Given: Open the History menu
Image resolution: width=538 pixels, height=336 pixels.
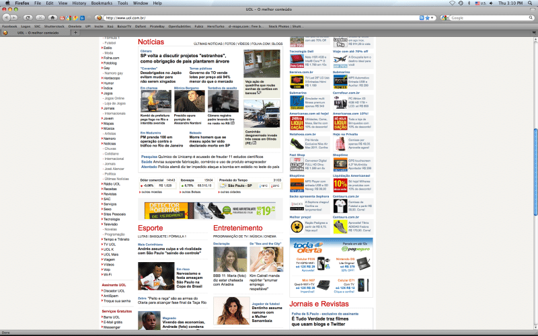Looking at the screenshot, I should (79, 3).
